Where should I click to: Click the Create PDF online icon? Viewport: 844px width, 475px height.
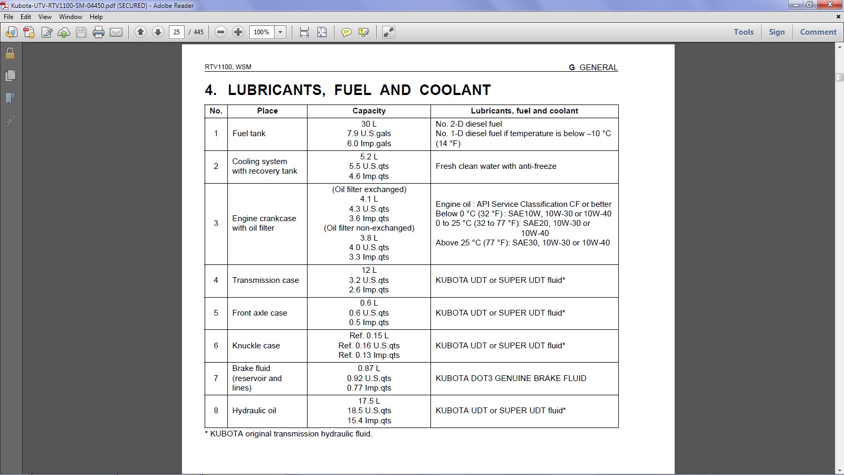click(29, 32)
